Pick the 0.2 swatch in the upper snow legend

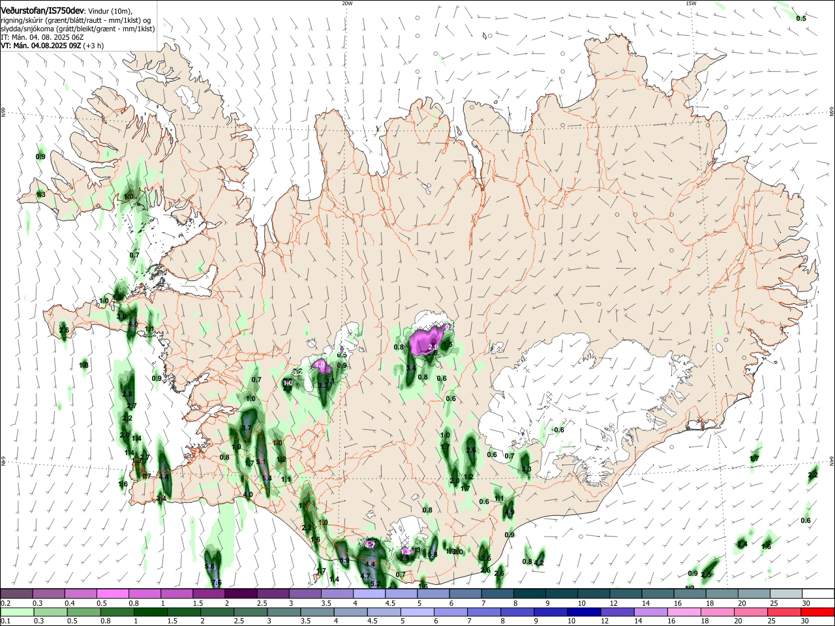tap(16, 593)
